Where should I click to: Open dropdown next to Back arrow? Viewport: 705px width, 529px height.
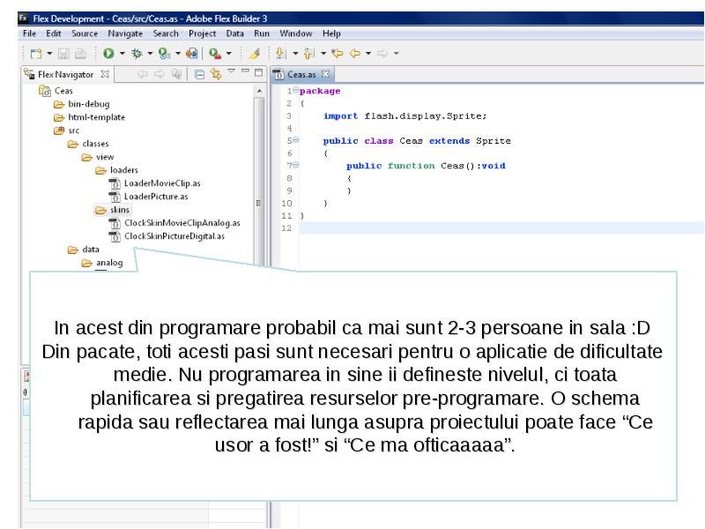point(368,54)
